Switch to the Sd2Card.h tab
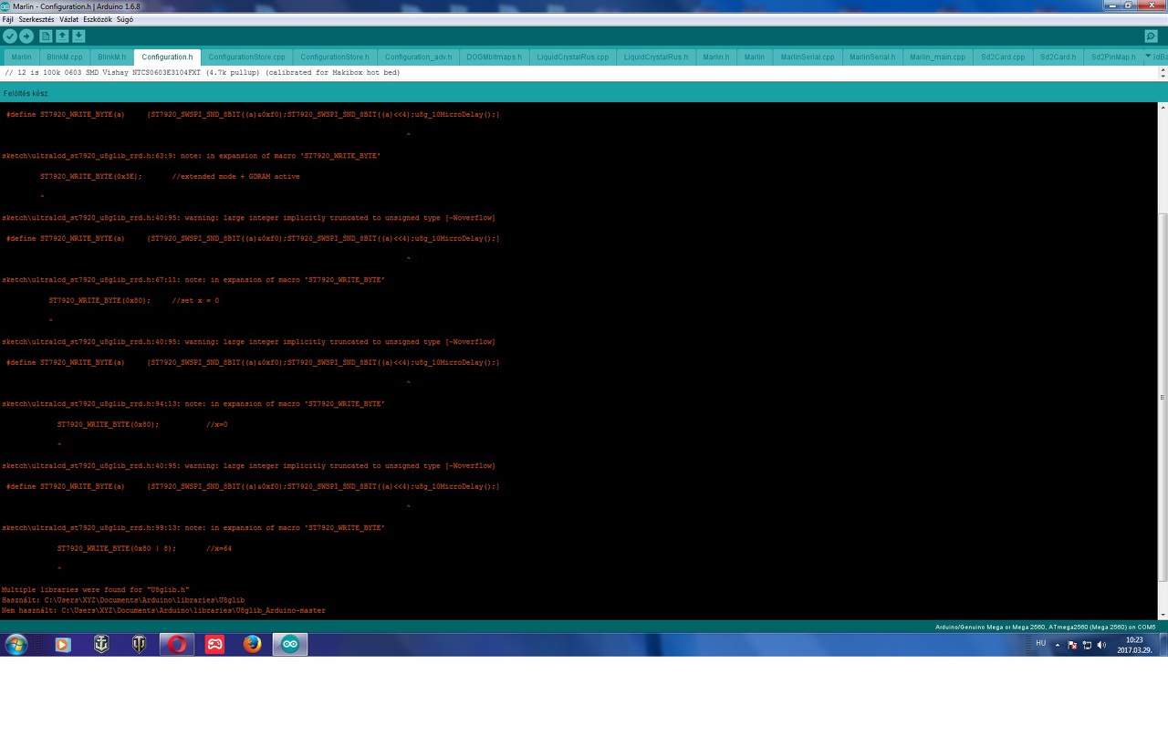The image size is (1168, 747). 1058,57
